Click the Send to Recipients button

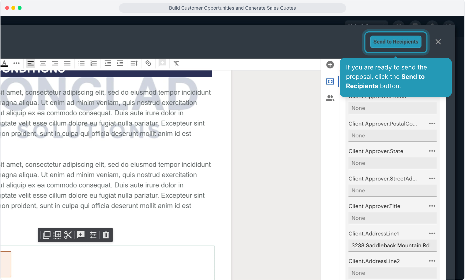tap(396, 42)
